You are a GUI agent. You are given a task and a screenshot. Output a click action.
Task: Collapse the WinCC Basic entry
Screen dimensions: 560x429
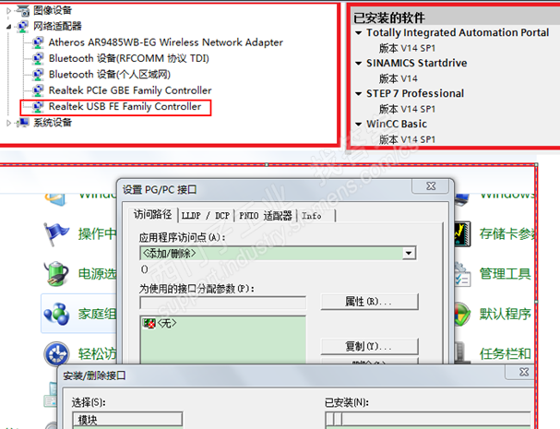pos(359,125)
